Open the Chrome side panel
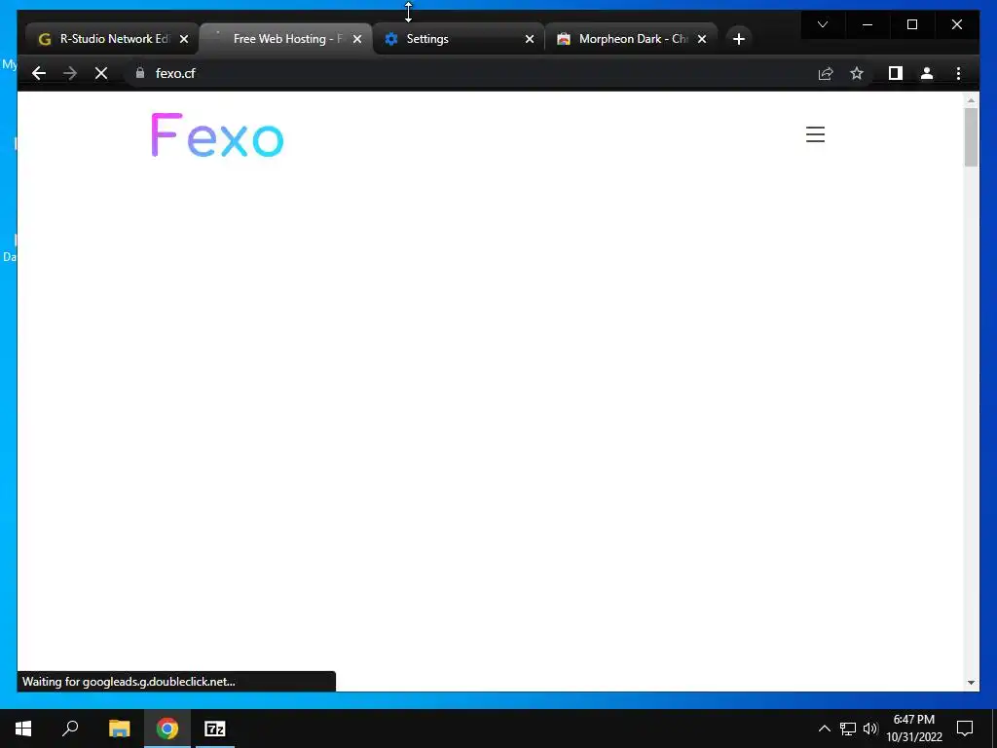997x748 pixels. [x=896, y=73]
